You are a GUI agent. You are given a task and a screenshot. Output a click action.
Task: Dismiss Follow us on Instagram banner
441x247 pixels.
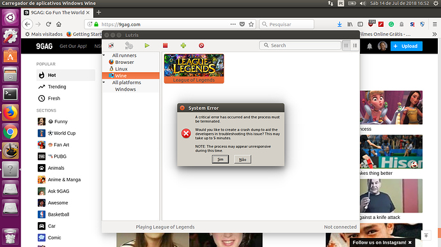[x=410, y=243]
